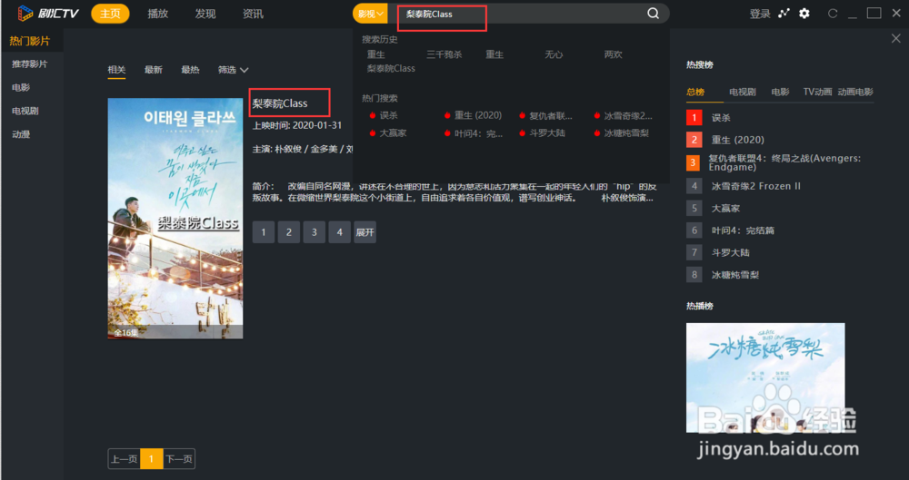Open the 梨泰院Class poster thumbnail
This screenshot has height=480, width=909.
175,219
